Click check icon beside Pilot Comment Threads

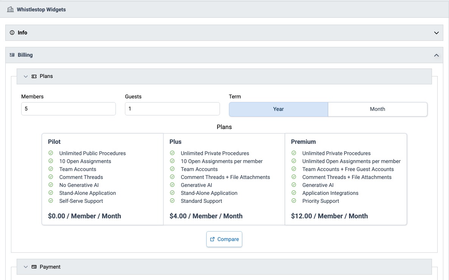tap(51, 177)
